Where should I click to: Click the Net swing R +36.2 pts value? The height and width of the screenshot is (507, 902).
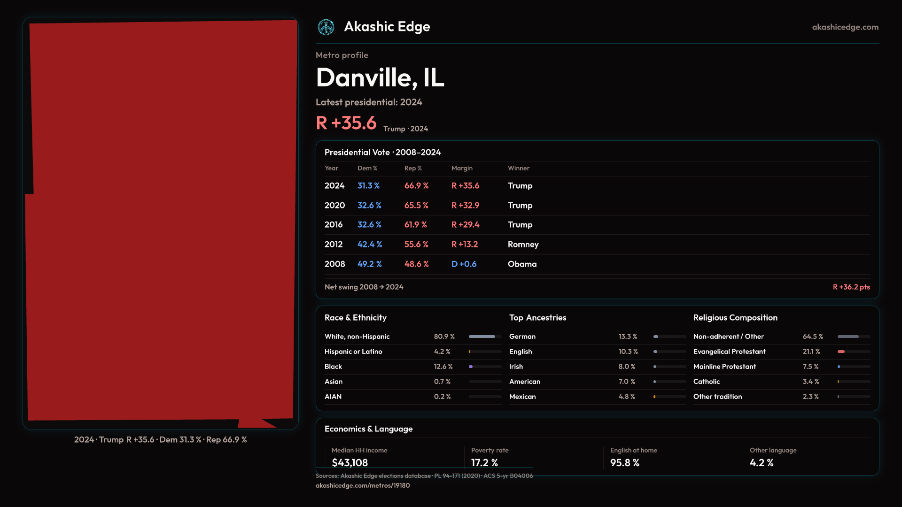pos(851,287)
